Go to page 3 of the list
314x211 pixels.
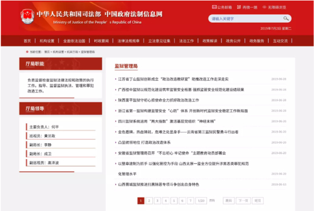pyautogui.click(x=158, y=201)
